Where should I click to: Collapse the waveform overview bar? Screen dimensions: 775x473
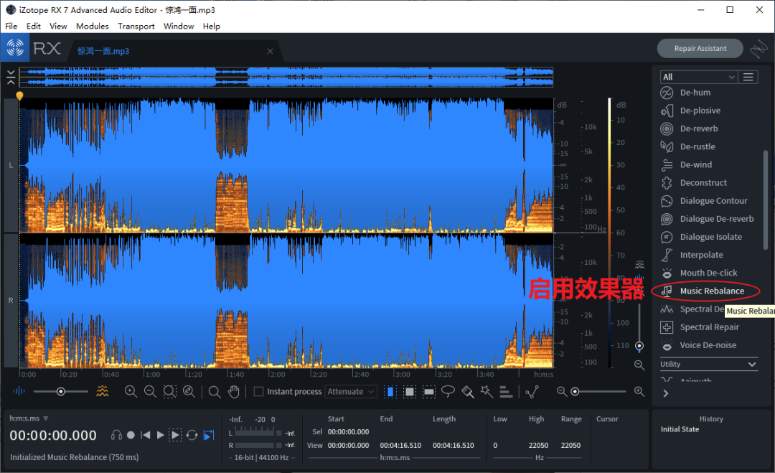[11, 77]
